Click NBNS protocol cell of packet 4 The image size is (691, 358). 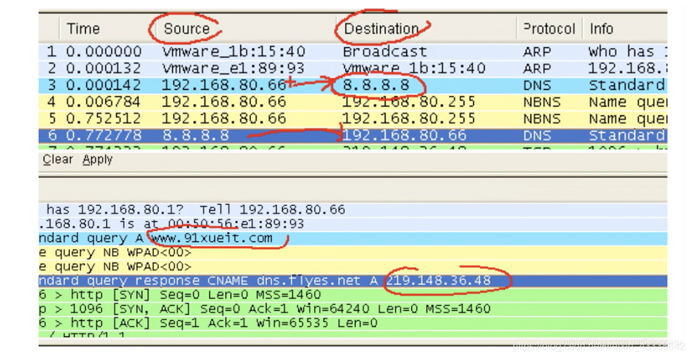click(542, 102)
